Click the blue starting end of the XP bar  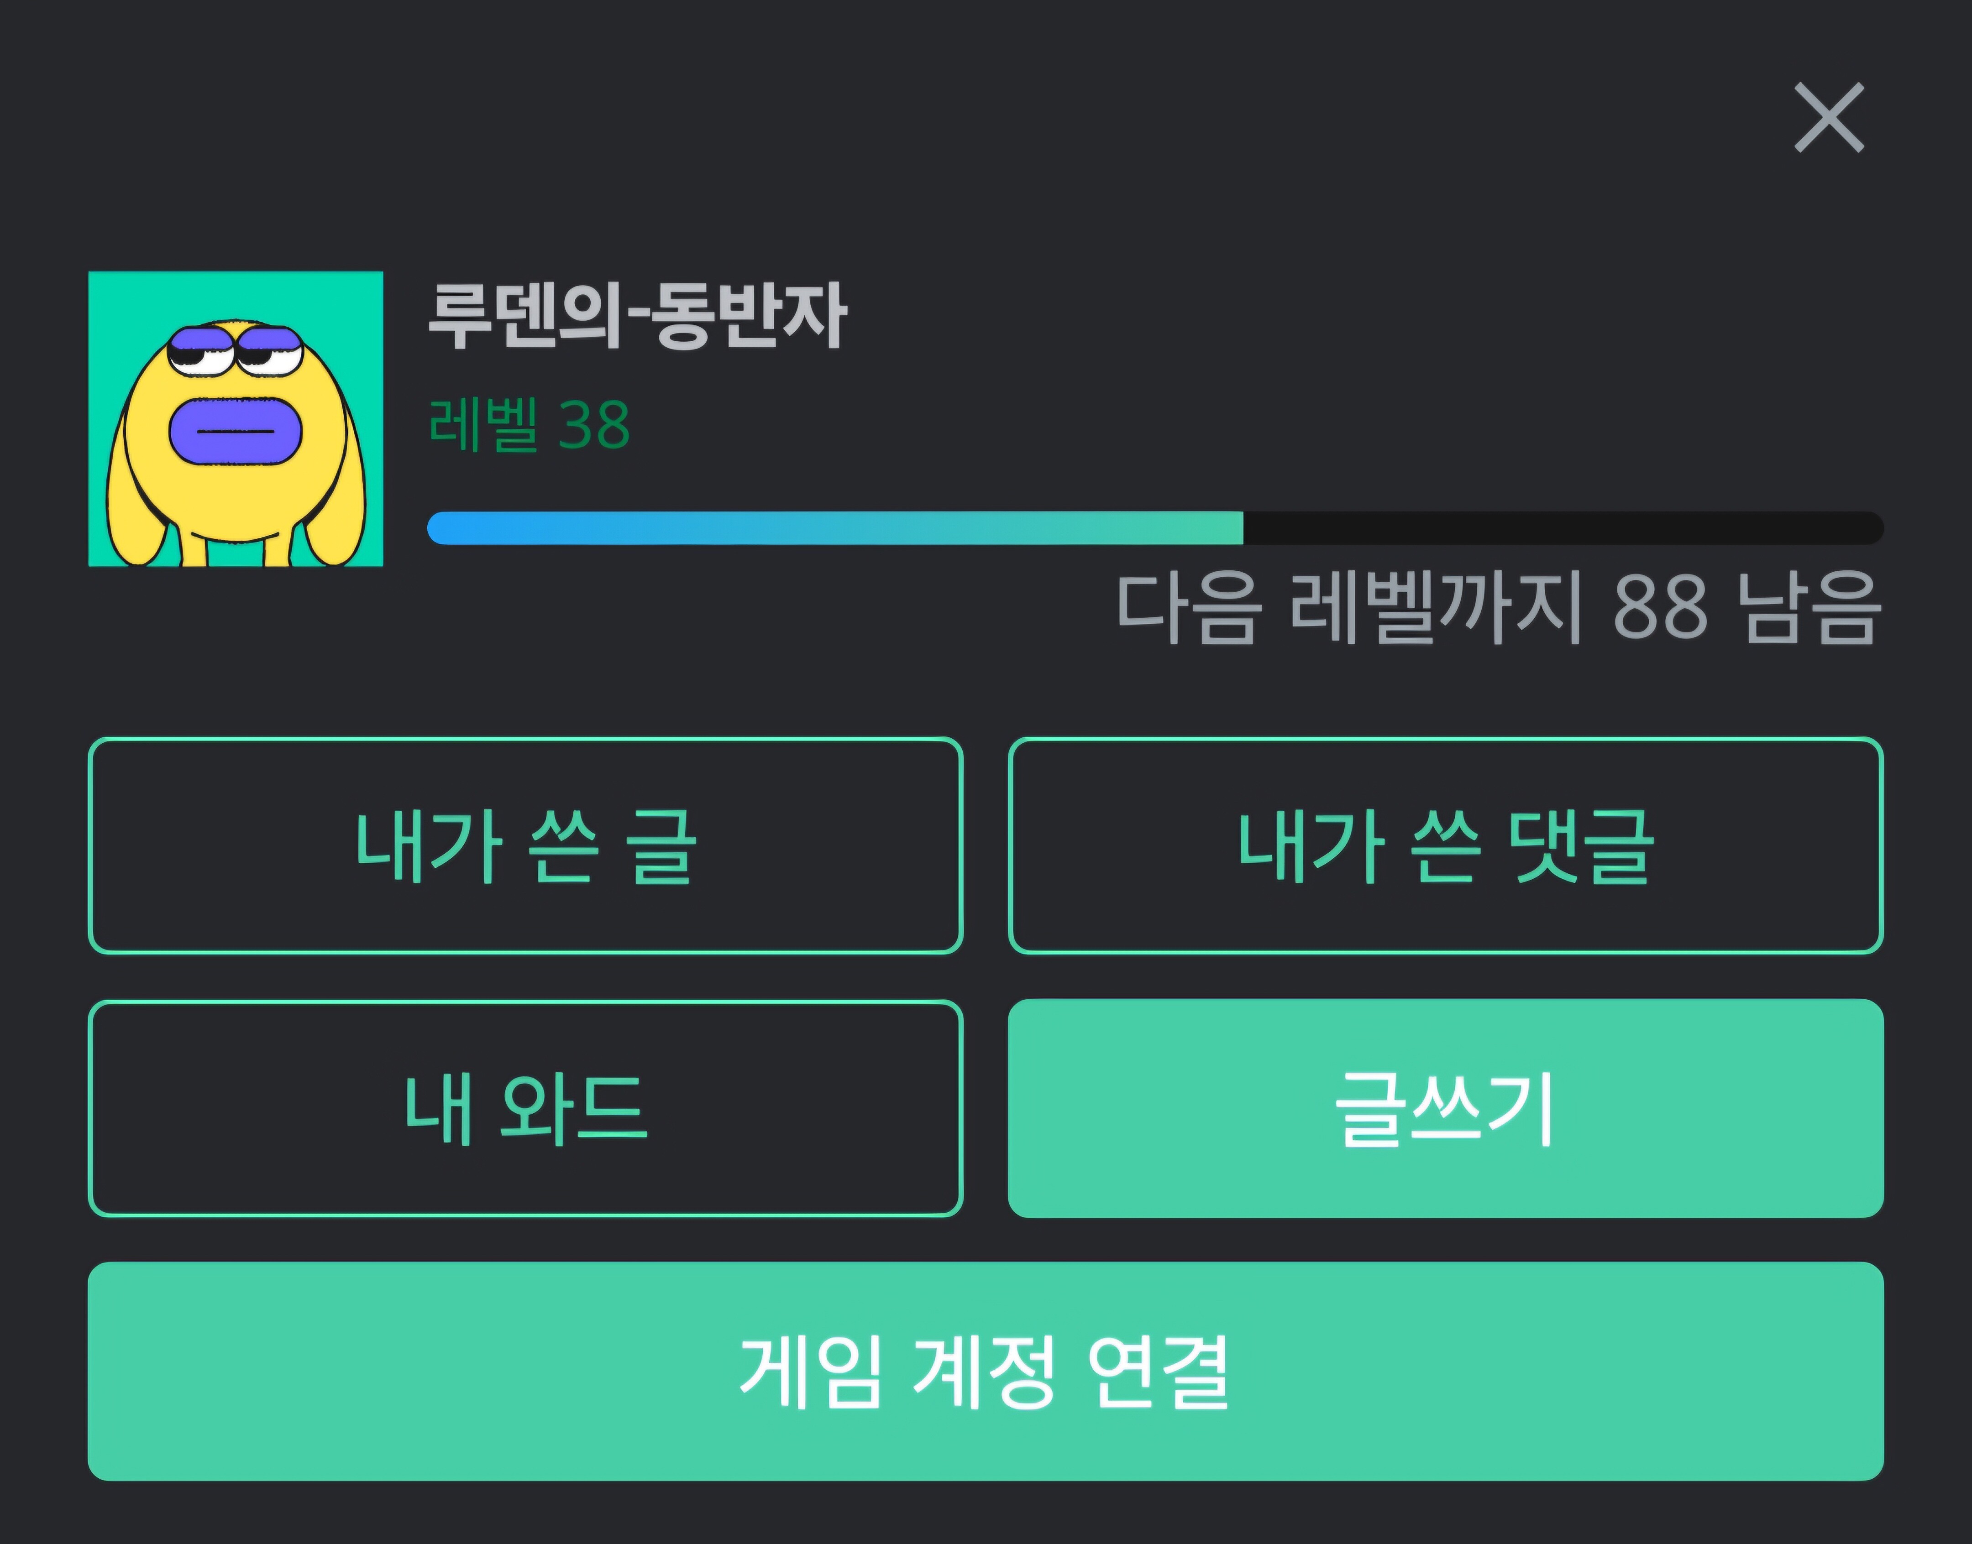click(x=452, y=528)
